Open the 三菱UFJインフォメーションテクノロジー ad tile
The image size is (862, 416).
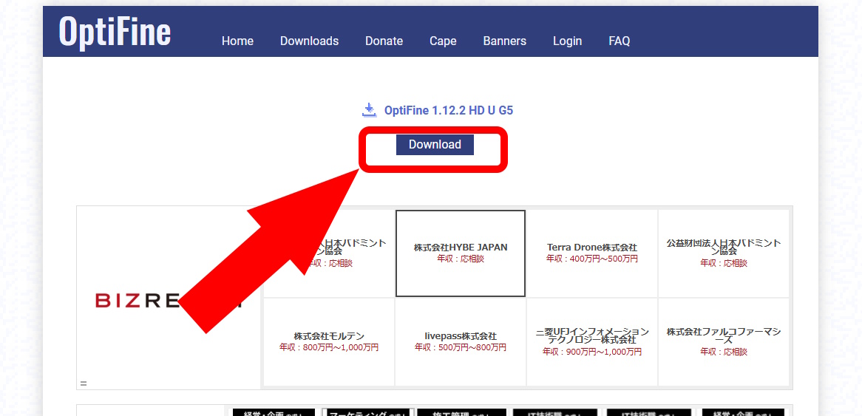(x=592, y=342)
